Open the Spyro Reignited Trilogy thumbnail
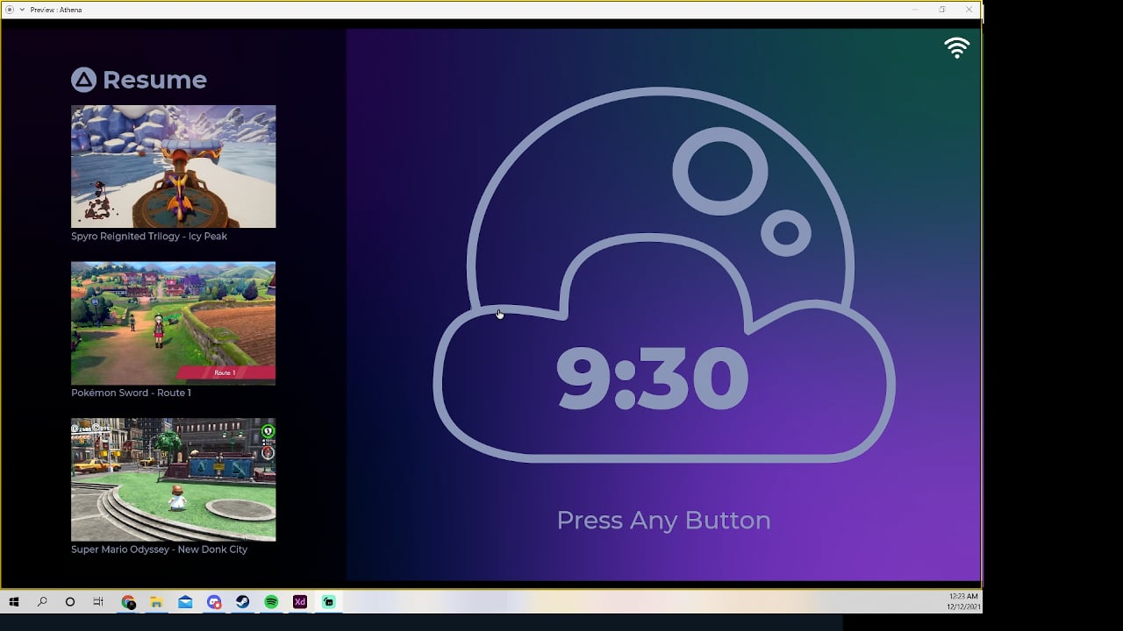 coord(173,167)
